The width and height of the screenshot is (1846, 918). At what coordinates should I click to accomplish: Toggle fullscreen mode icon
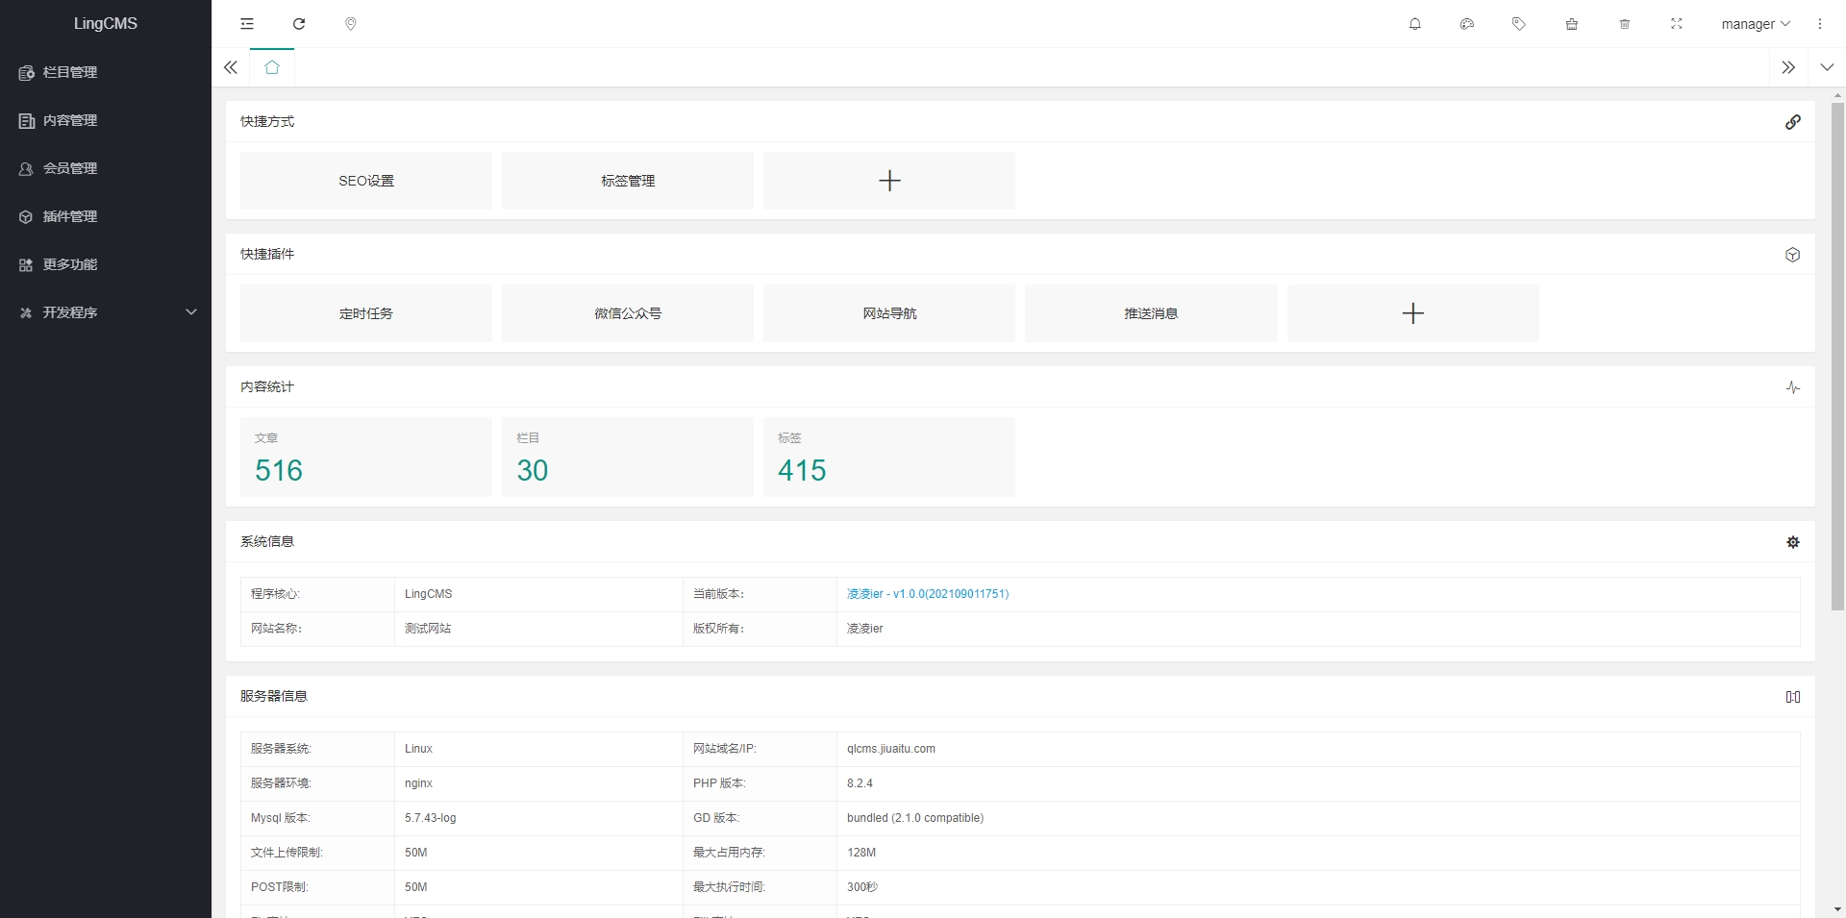(1677, 24)
